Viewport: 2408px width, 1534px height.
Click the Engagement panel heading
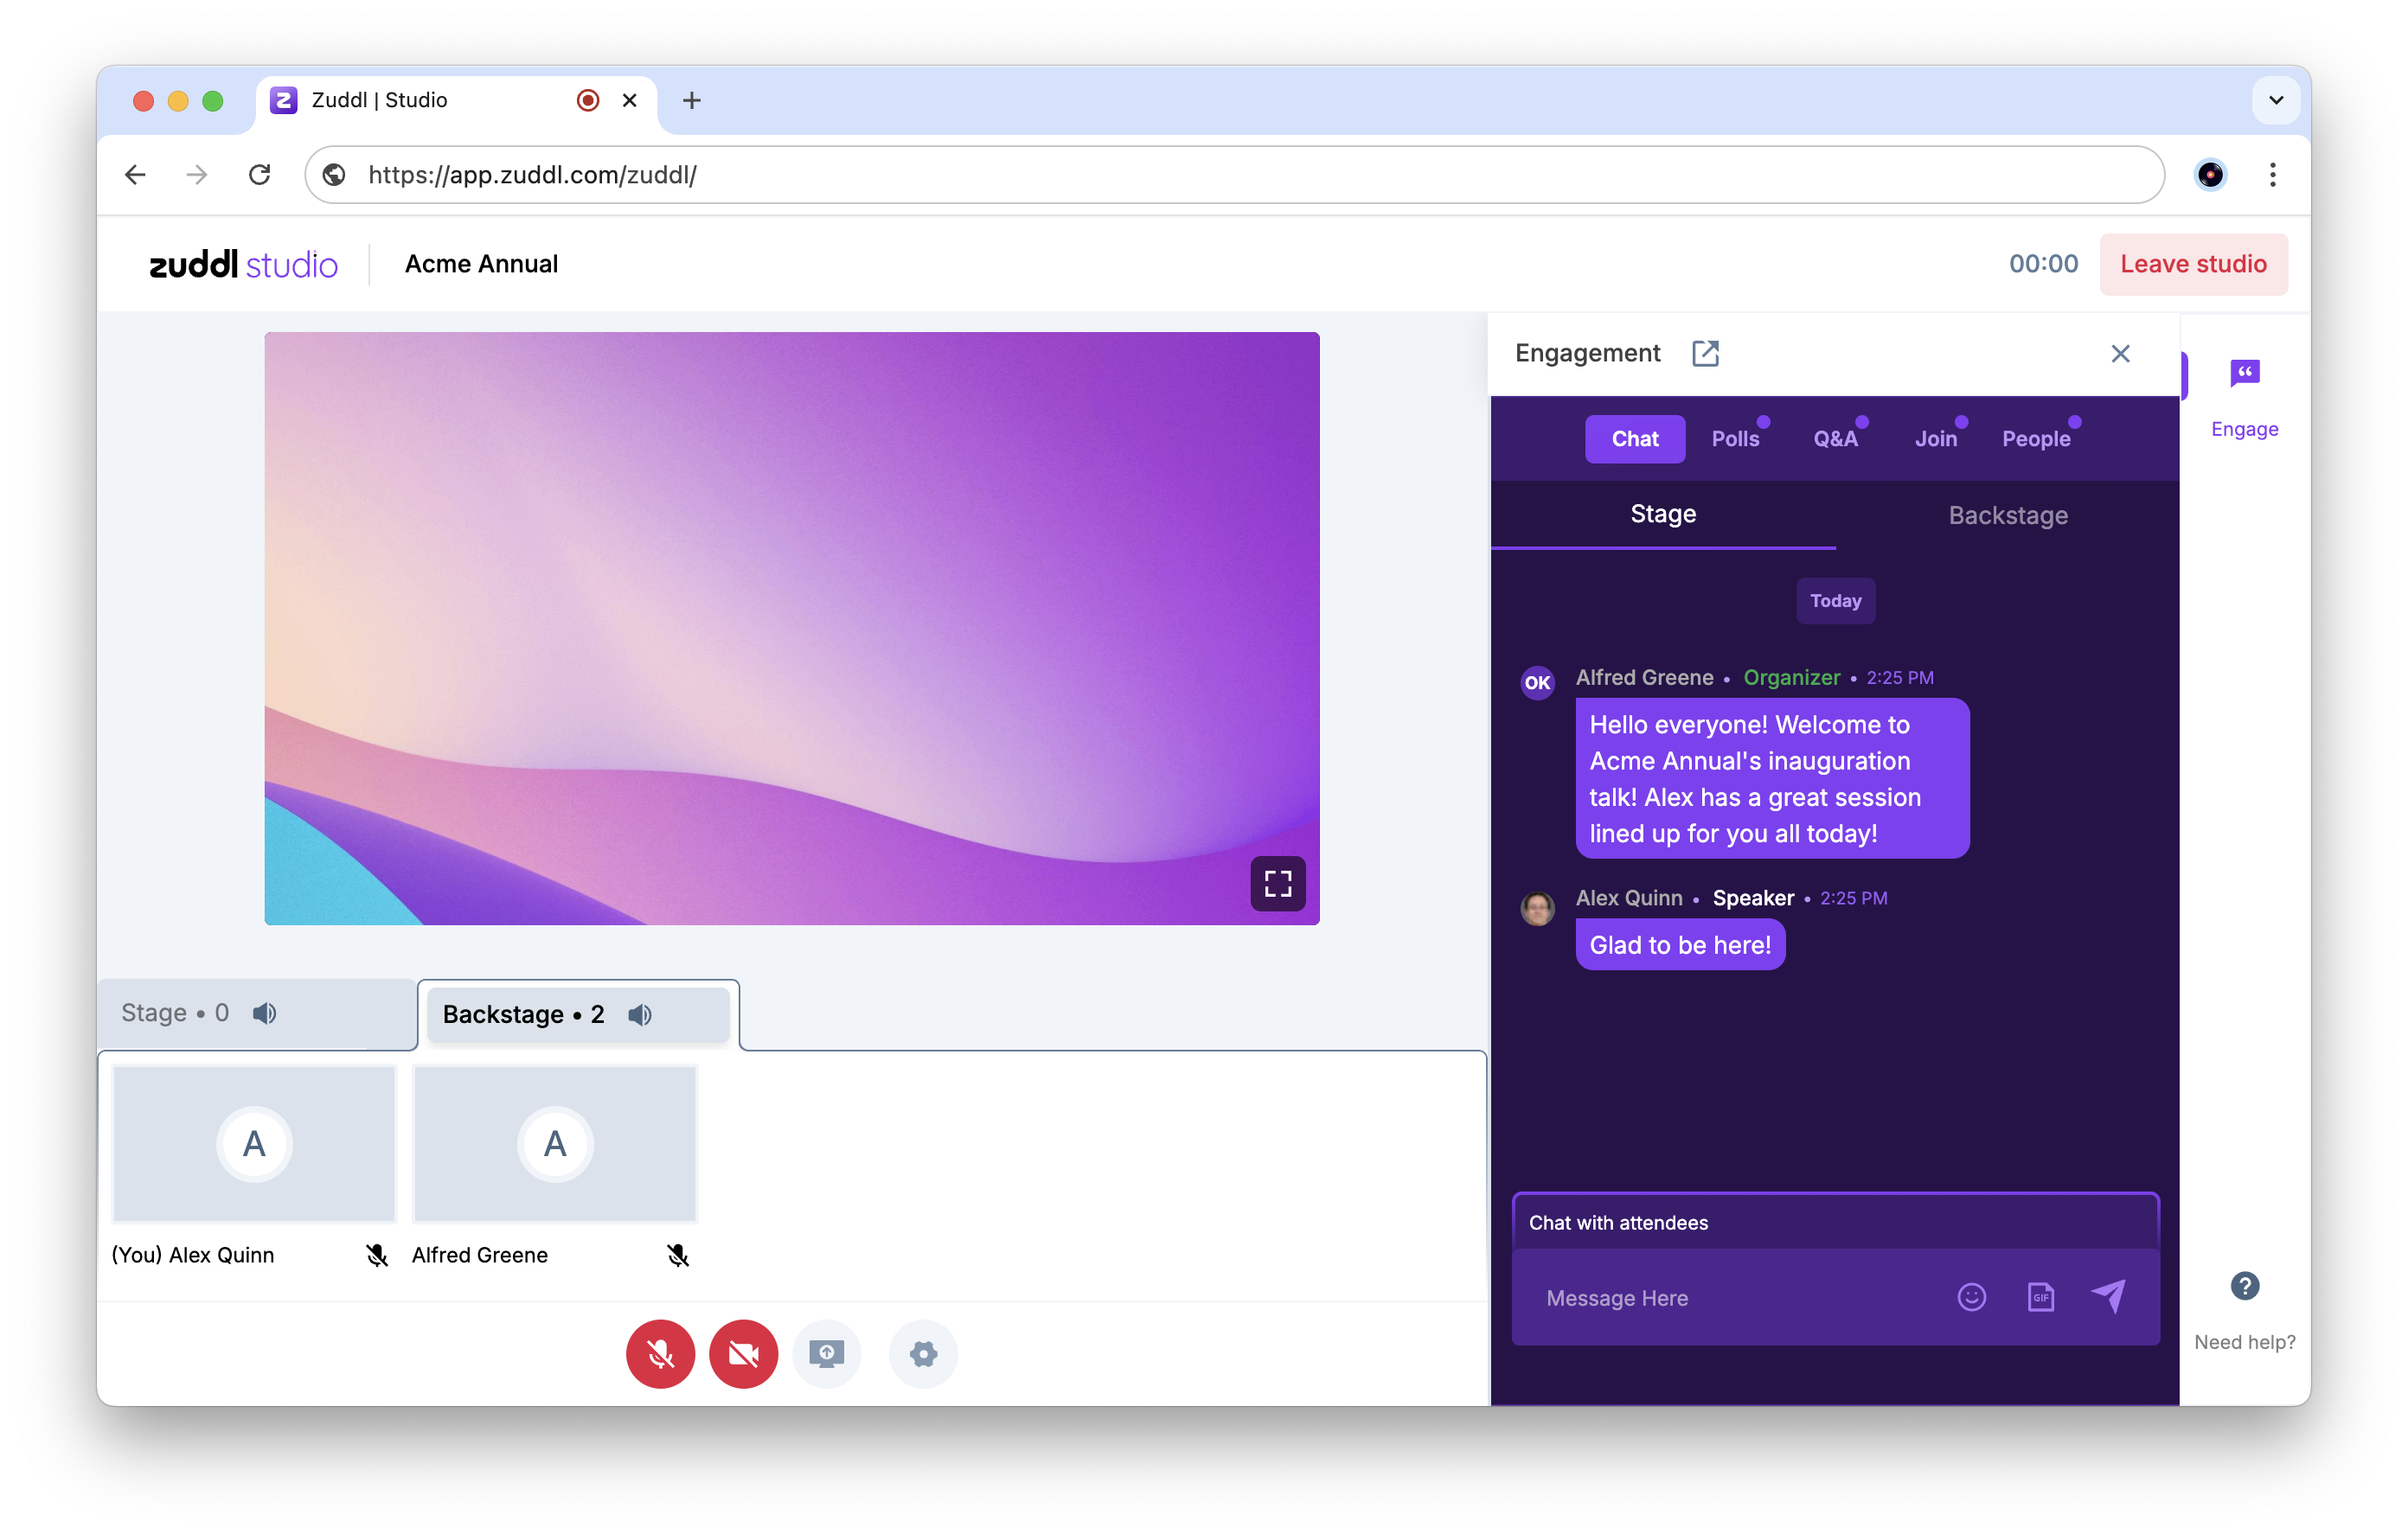coord(1588,353)
